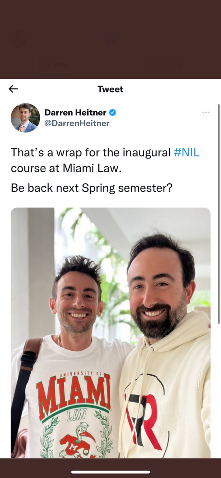221x478 pixels.
Task: Select the dimmed For you tab
Action: point(53,65)
